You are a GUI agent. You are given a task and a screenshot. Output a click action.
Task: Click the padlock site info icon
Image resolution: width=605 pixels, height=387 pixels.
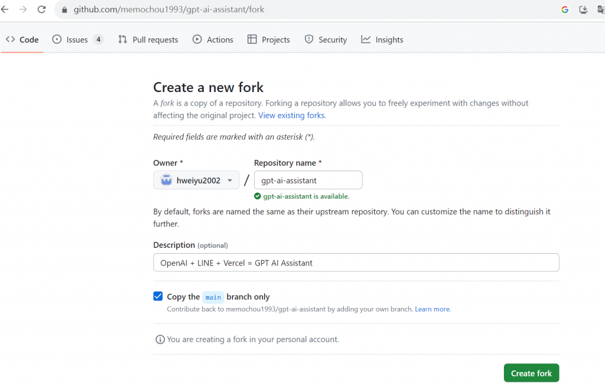[65, 10]
